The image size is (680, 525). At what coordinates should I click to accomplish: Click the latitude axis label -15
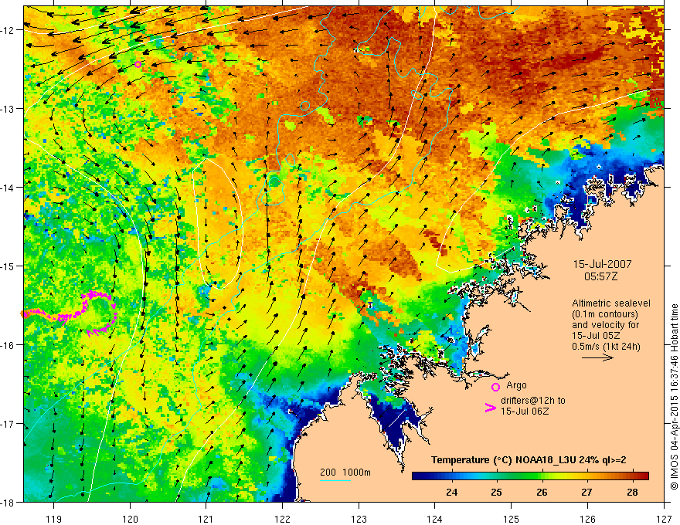(x=8, y=266)
